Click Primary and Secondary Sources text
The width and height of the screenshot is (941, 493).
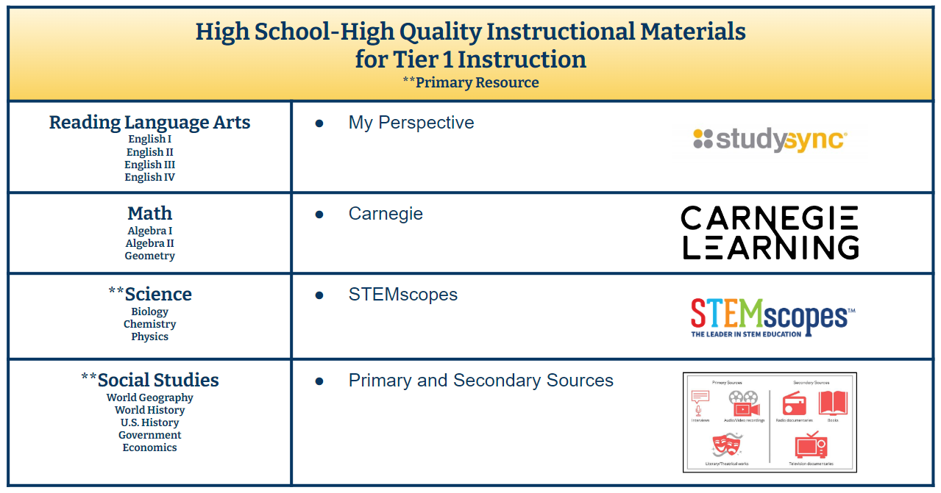click(x=481, y=381)
